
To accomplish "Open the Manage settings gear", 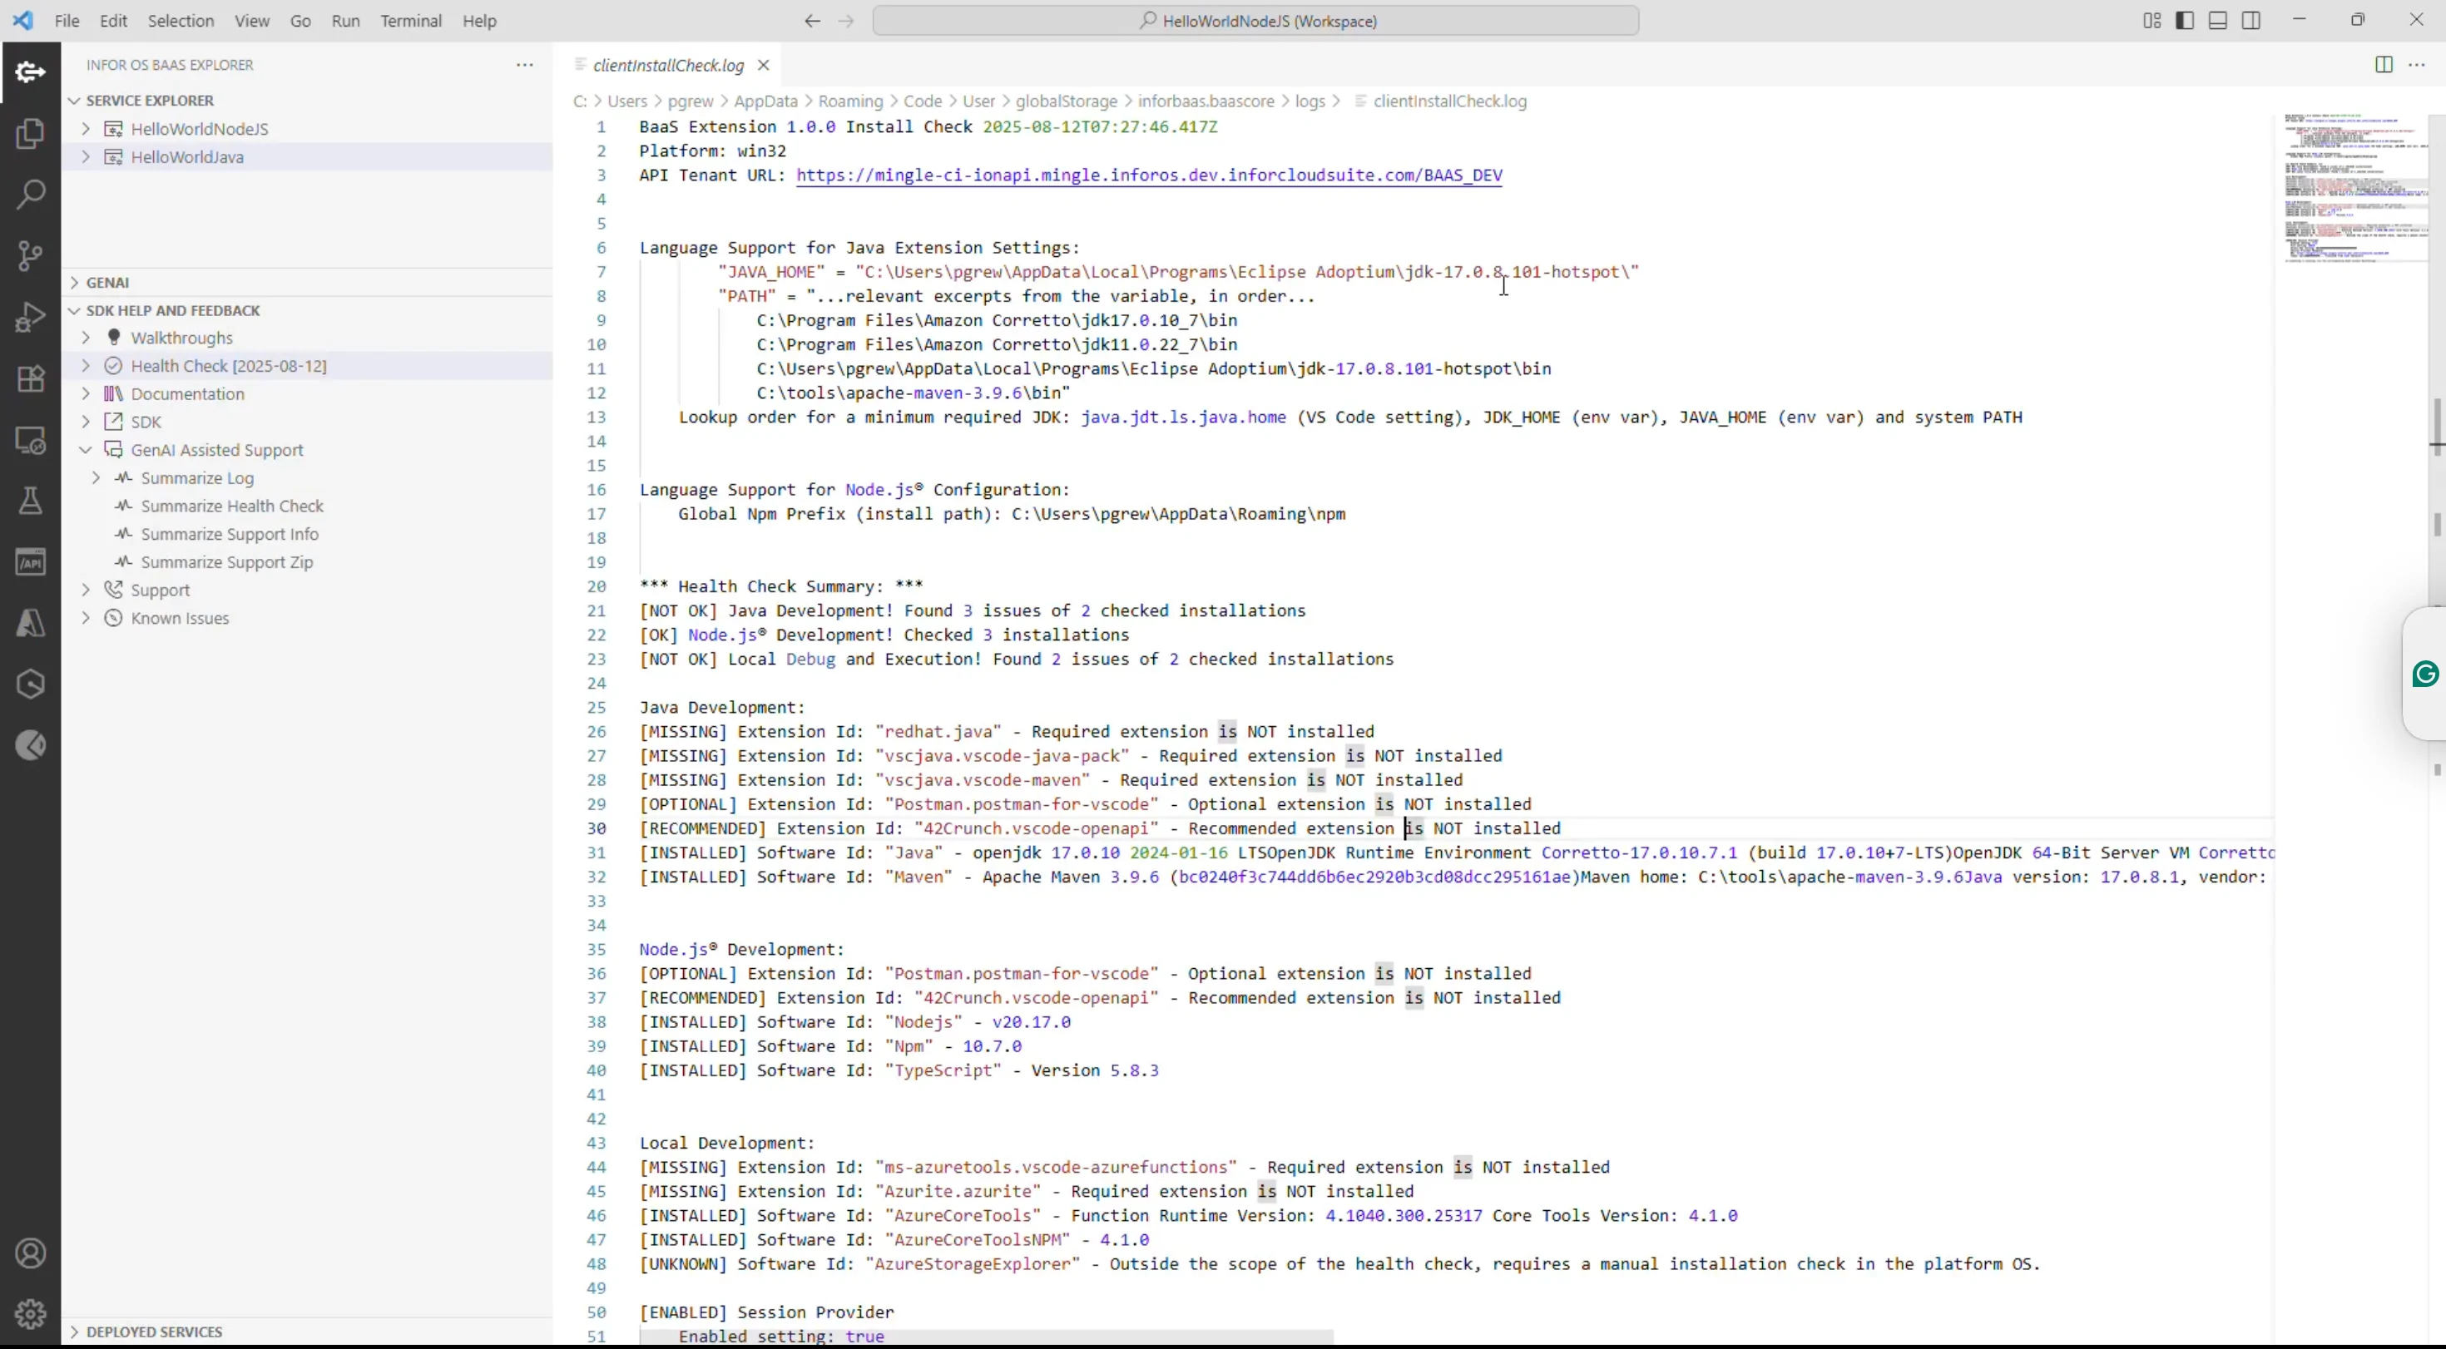I will (x=31, y=1314).
